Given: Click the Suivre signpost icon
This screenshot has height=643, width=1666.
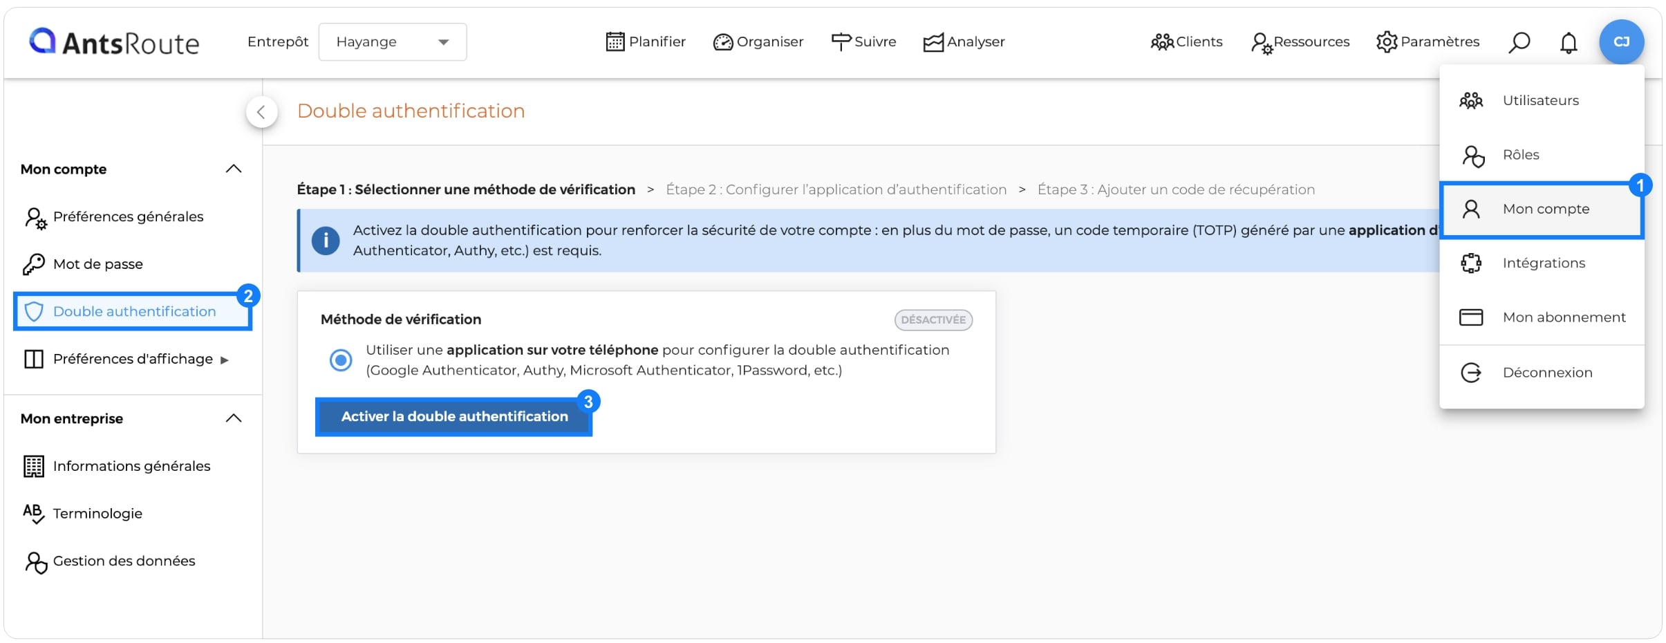Looking at the screenshot, I should point(841,42).
